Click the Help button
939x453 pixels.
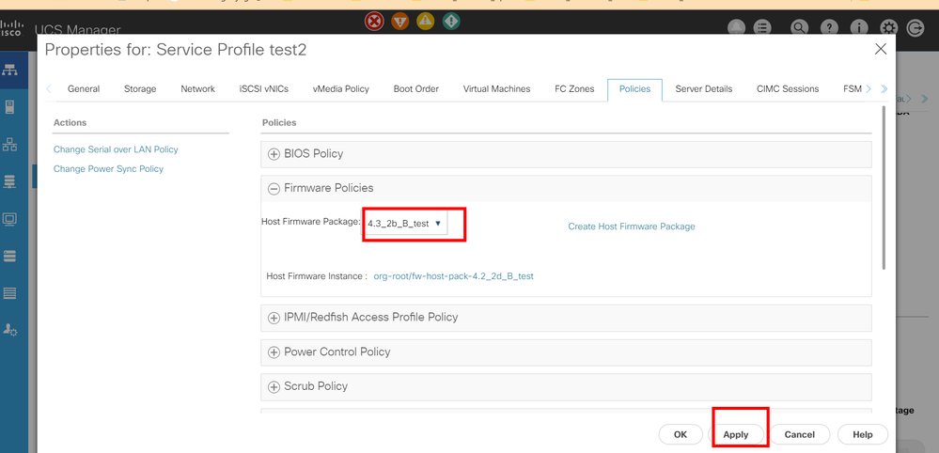tap(862, 434)
